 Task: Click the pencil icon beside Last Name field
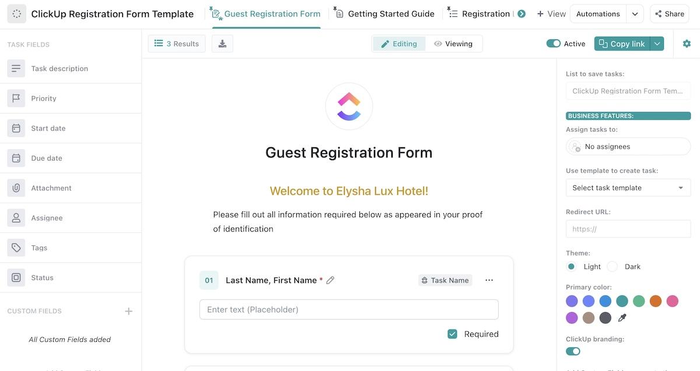[x=330, y=280]
